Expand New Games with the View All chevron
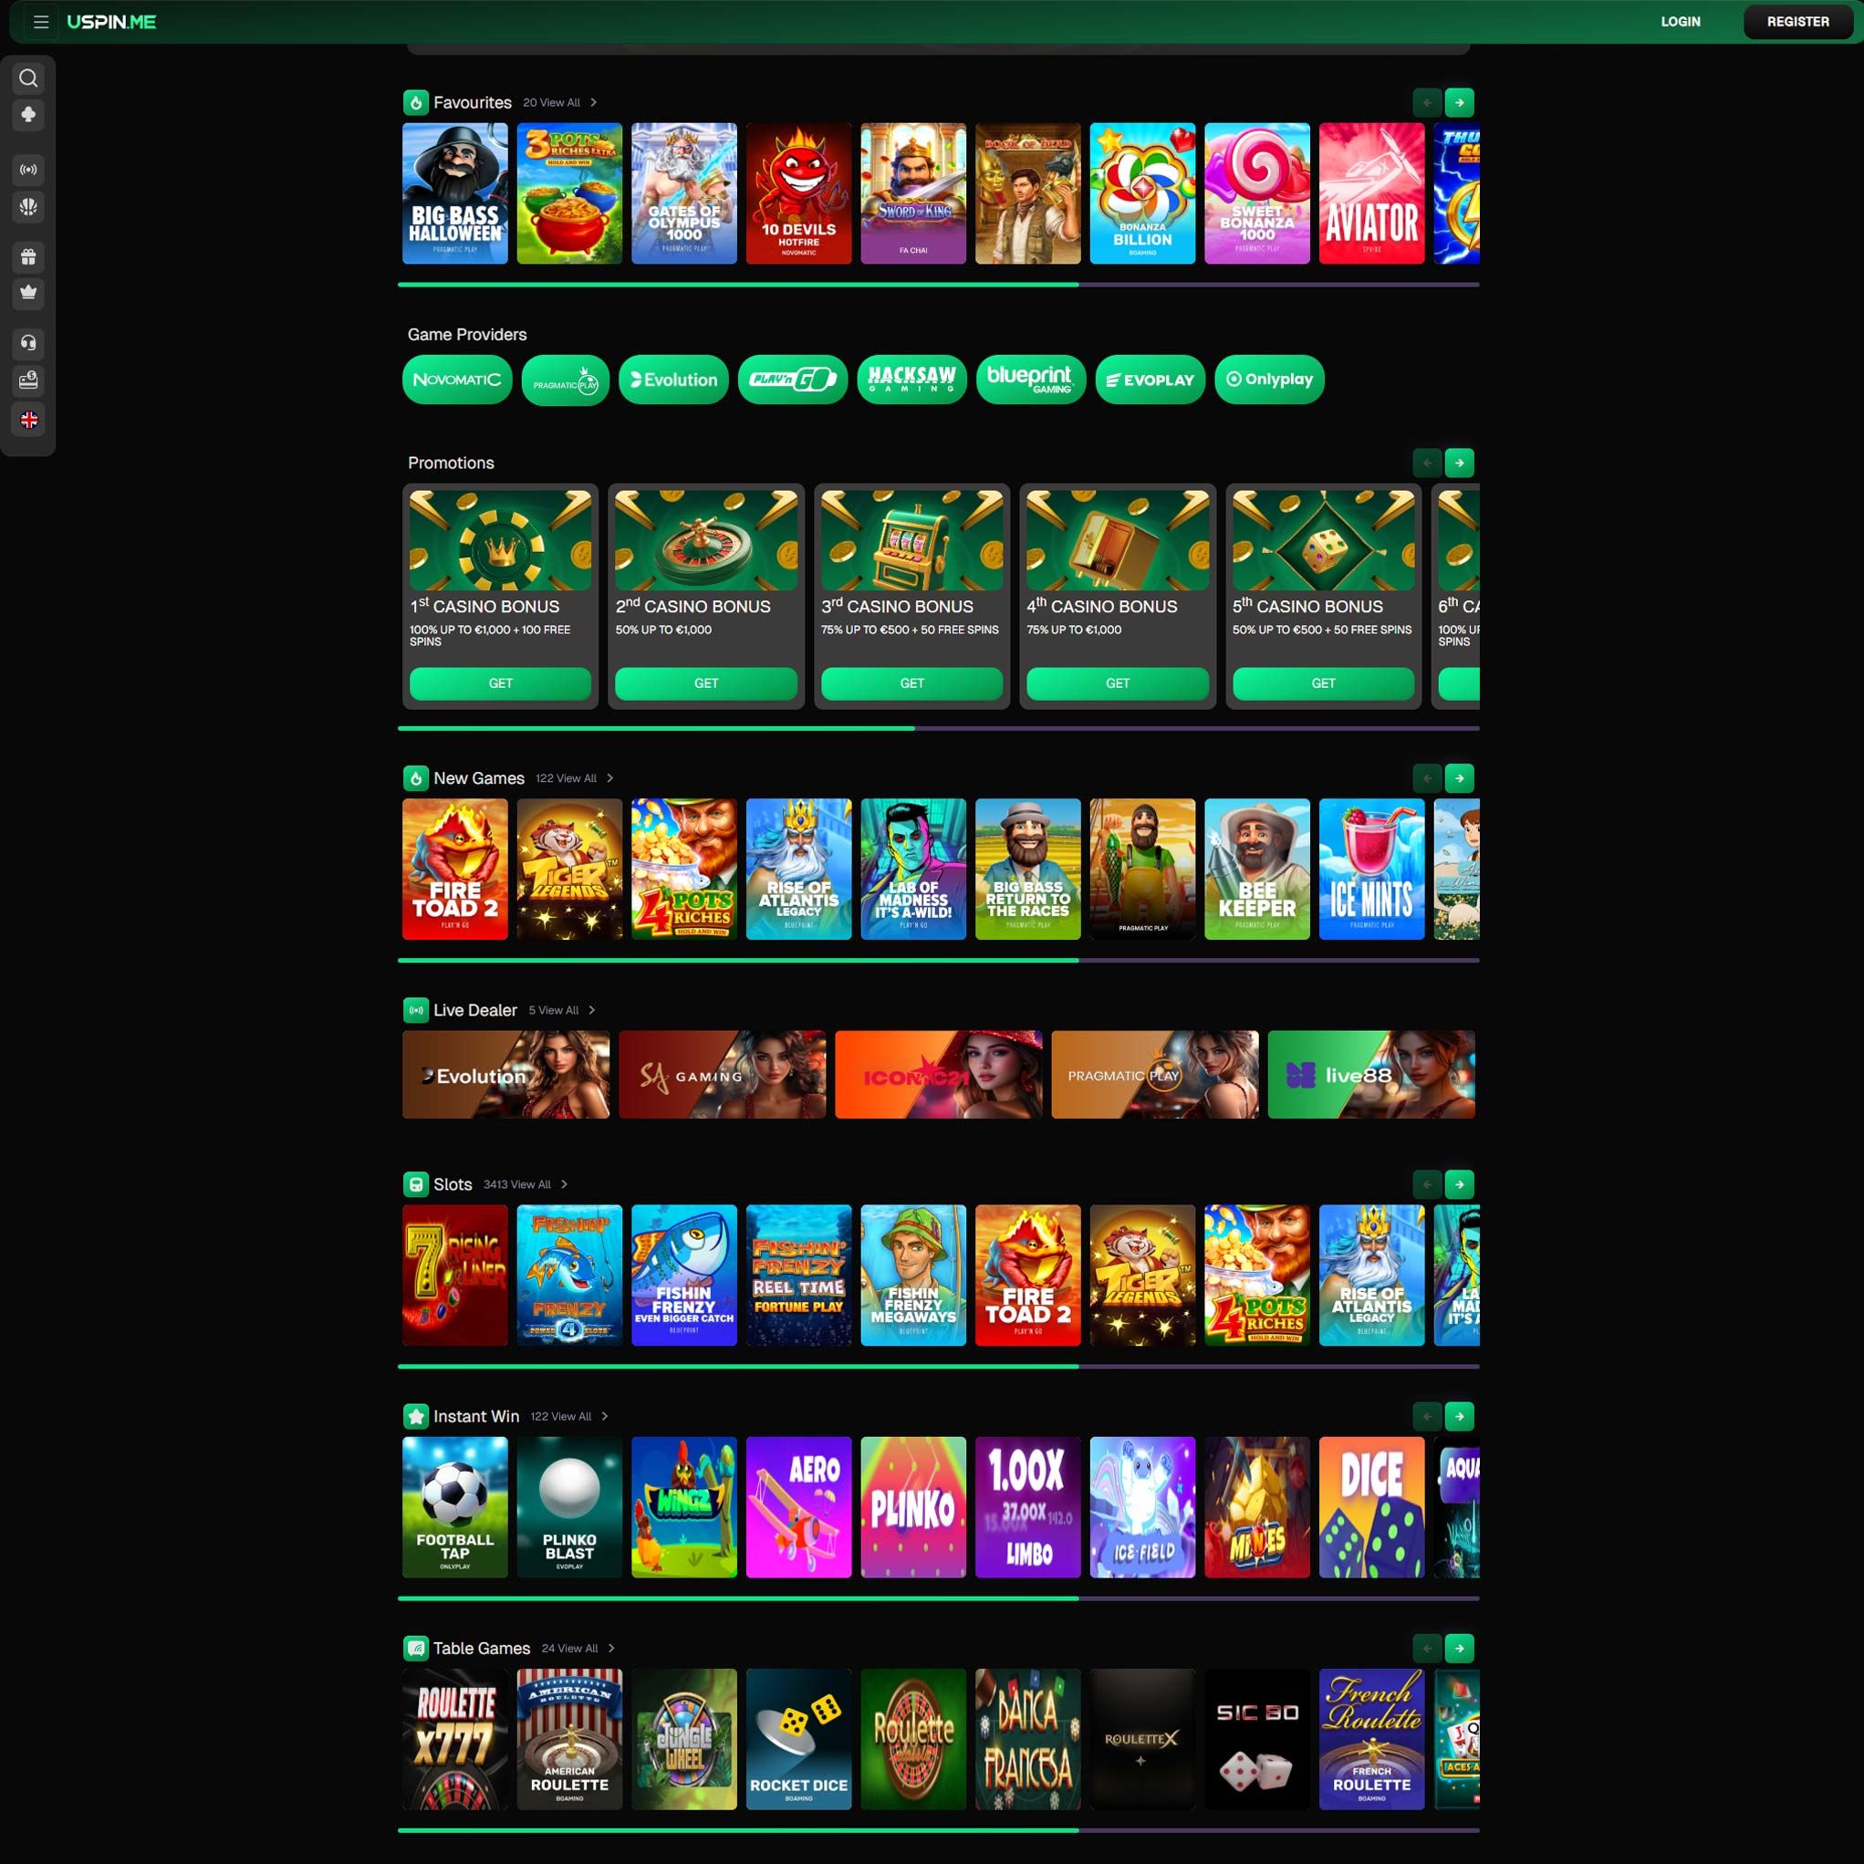Screen dimensions: 1864x1864 click(x=609, y=777)
